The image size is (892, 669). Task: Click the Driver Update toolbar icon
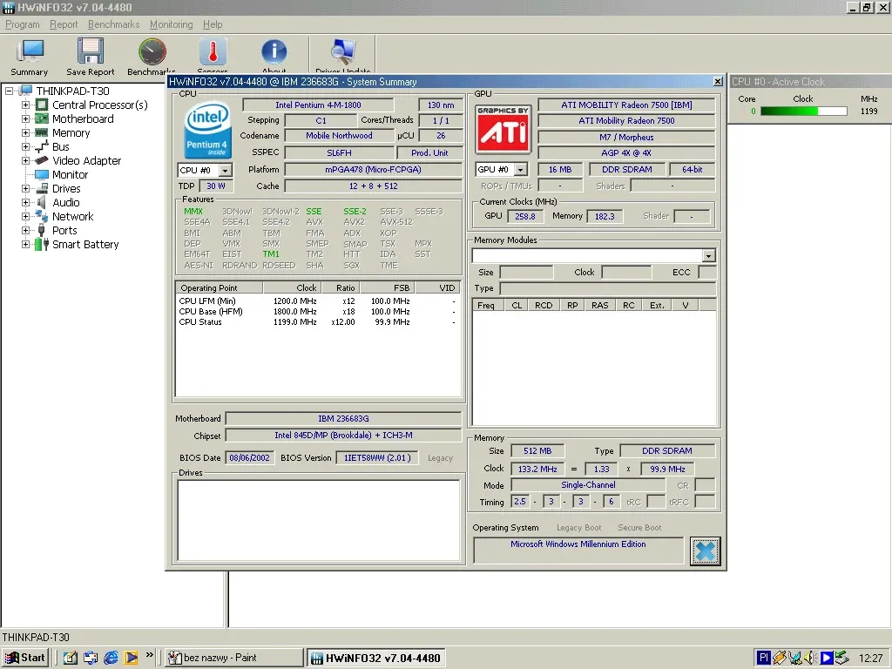(x=343, y=51)
